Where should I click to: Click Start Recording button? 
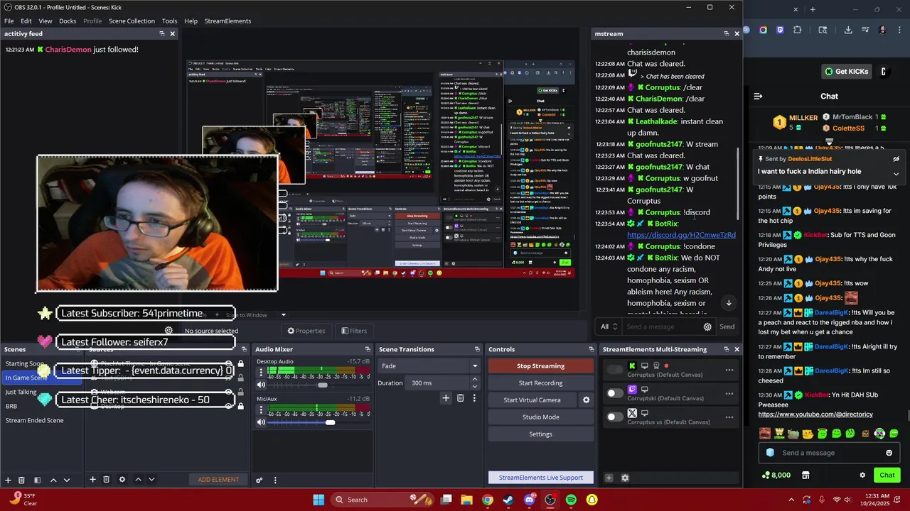tap(540, 383)
